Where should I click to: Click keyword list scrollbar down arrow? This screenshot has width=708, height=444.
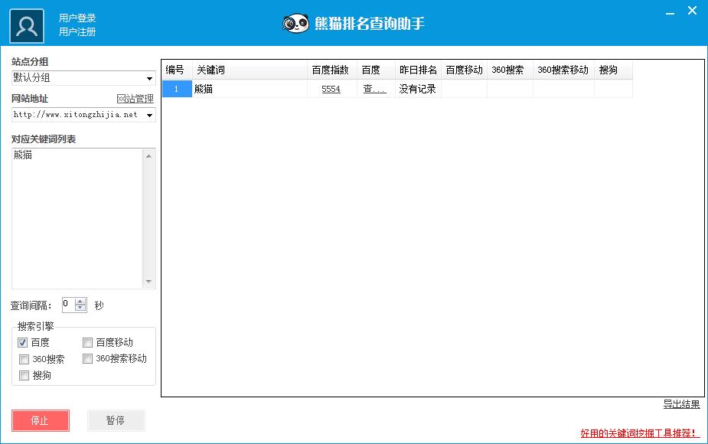tap(148, 282)
